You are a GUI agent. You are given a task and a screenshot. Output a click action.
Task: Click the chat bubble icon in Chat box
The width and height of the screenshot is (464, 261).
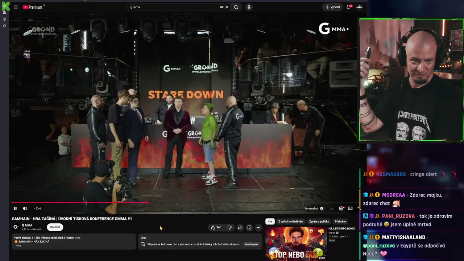point(143,244)
